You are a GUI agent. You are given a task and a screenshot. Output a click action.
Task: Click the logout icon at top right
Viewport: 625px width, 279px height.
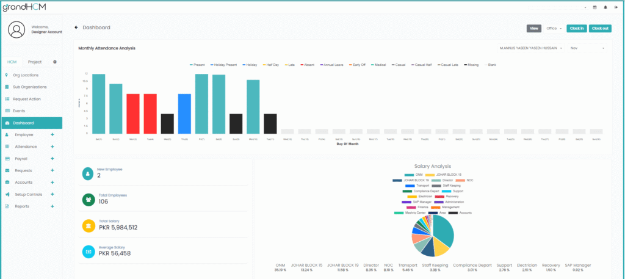616,7
